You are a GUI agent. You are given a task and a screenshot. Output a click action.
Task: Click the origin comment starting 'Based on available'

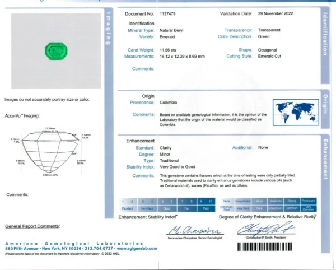pyautogui.click(x=213, y=119)
